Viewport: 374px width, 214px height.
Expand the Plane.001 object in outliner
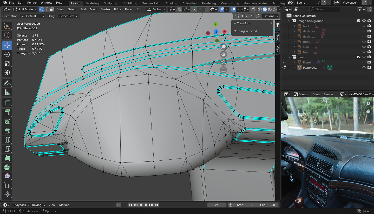294,68
